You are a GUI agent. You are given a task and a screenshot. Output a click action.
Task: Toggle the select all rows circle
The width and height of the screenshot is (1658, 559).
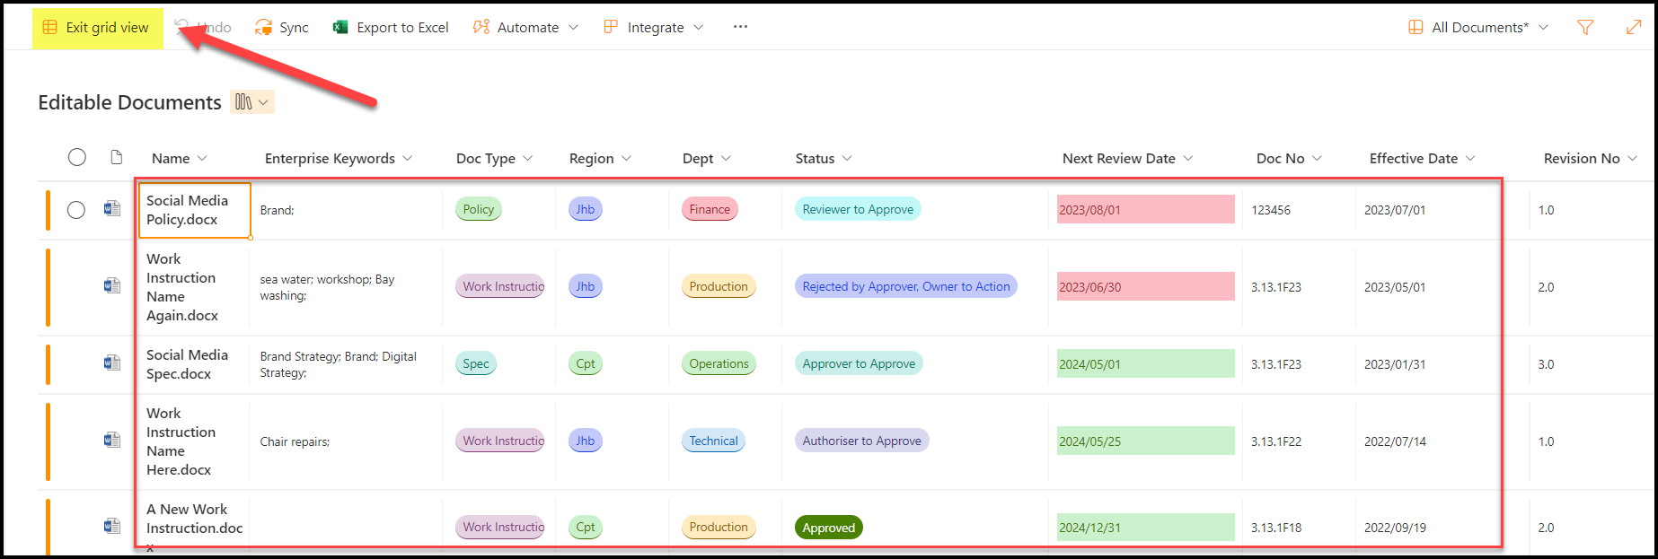pos(77,158)
